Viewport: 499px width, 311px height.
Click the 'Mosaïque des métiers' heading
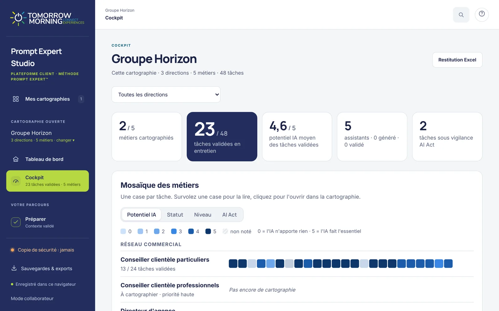coord(160,185)
